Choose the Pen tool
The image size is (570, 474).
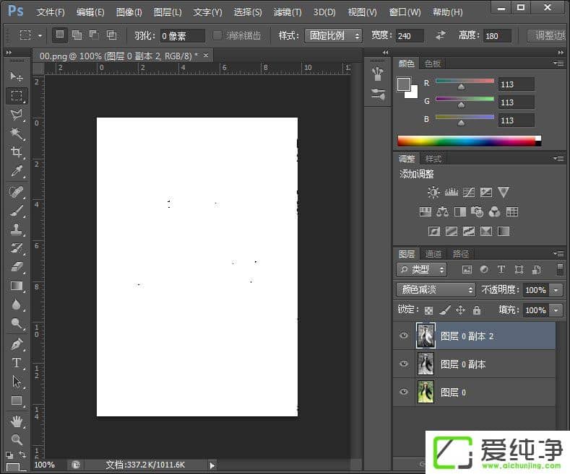pyautogui.click(x=17, y=343)
